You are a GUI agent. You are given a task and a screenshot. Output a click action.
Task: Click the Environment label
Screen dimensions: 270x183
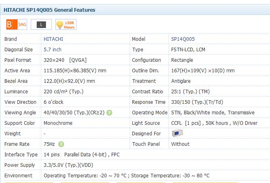[19, 175]
